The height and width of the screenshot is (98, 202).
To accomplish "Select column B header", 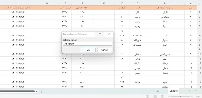I will (165, 4).
